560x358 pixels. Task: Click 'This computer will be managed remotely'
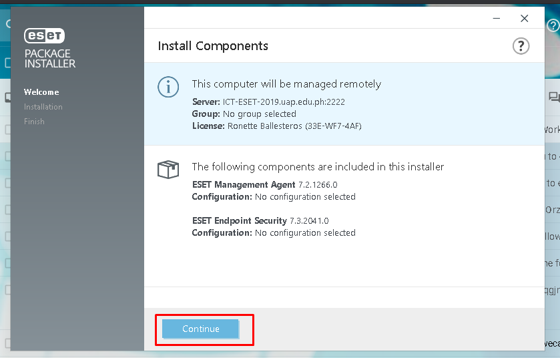[286, 84]
